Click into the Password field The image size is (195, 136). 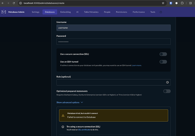(x=114, y=42)
